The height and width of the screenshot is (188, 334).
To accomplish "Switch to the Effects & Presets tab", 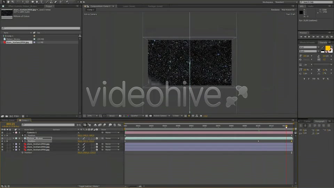I will [x=307, y=42].
